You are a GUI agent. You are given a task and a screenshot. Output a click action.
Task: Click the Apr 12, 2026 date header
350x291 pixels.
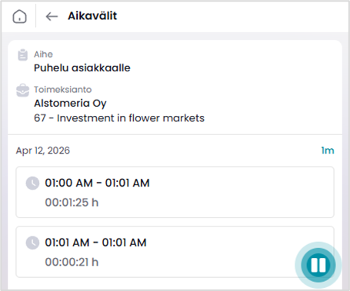[x=43, y=150]
